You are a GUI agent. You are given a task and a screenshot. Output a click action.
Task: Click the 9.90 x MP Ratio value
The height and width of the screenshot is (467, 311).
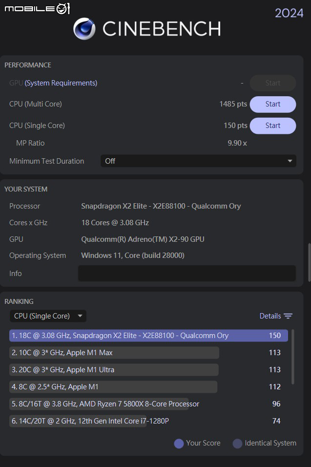pyautogui.click(x=237, y=143)
